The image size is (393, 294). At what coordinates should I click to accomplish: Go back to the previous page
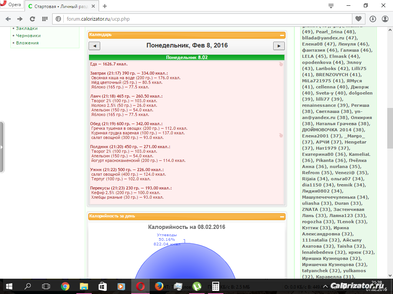click(x=8, y=19)
